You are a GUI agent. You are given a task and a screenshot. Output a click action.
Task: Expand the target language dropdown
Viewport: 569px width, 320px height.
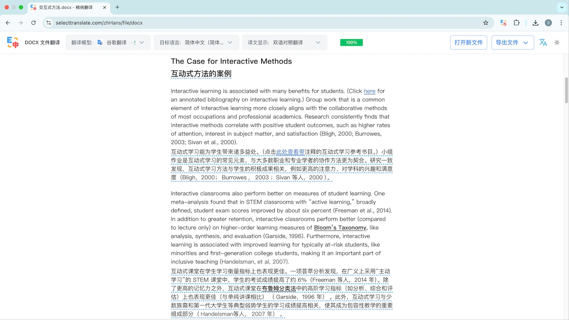(x=196, y=43)
